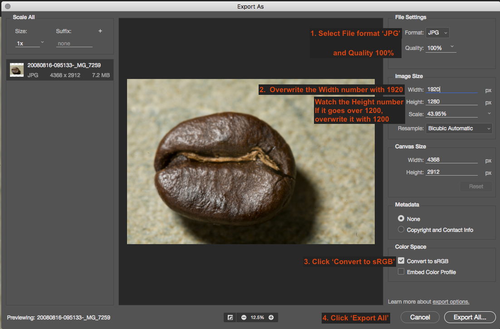500x329 pixels.
Task: Click the zoom out minus icon
Action: point(244,318)
